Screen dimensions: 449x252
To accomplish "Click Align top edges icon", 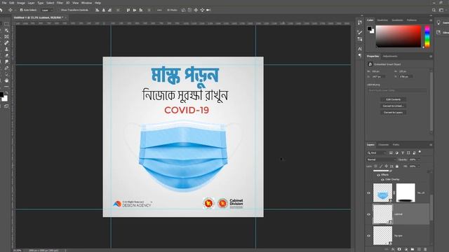I will click(x=128, y=10).
